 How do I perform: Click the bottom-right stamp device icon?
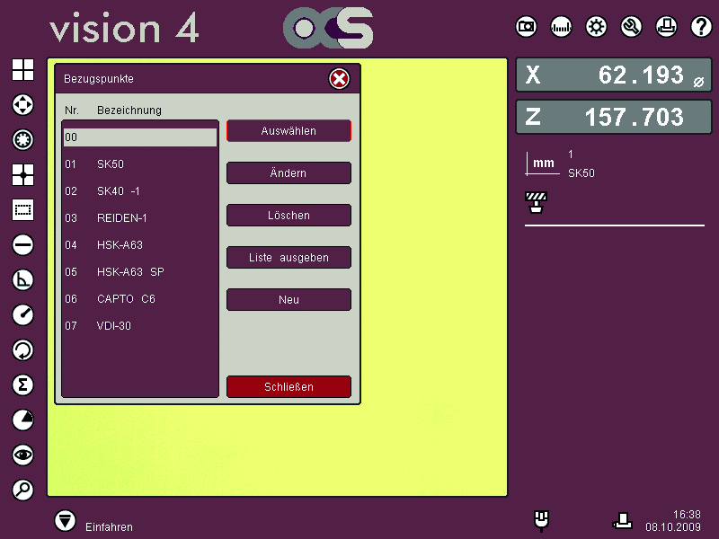[x=622, y=521]
